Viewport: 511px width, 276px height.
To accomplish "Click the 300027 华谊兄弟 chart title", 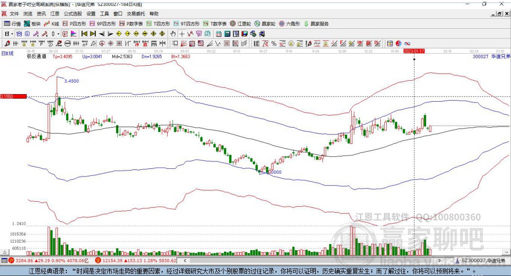I will 491,56.
